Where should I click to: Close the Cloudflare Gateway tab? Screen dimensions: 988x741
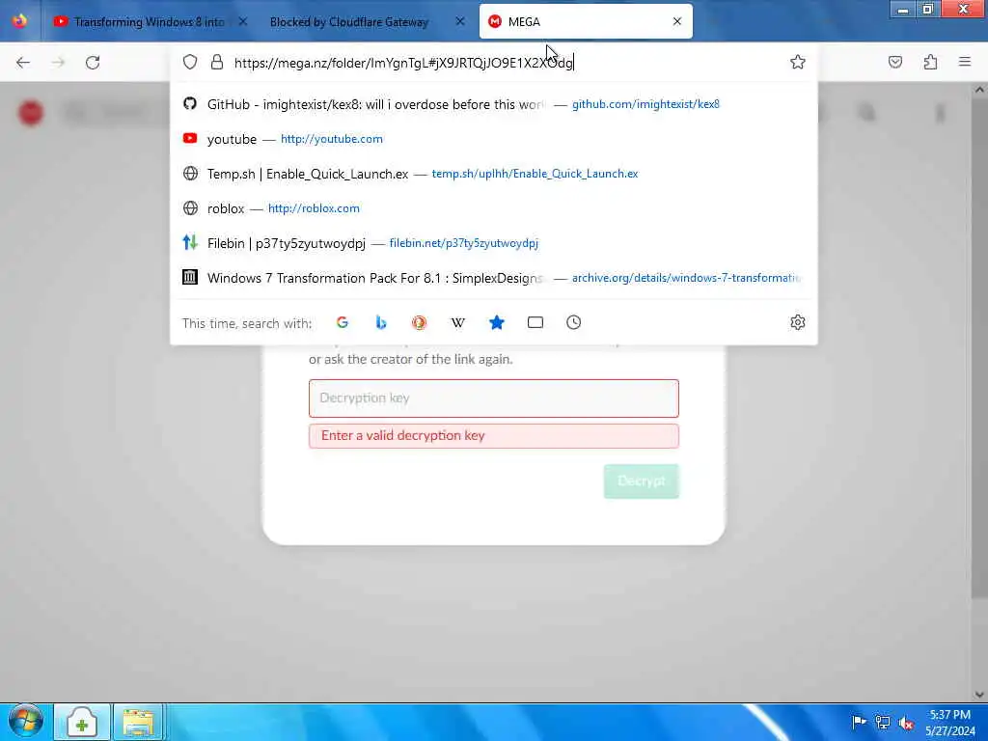click(460, 21)
